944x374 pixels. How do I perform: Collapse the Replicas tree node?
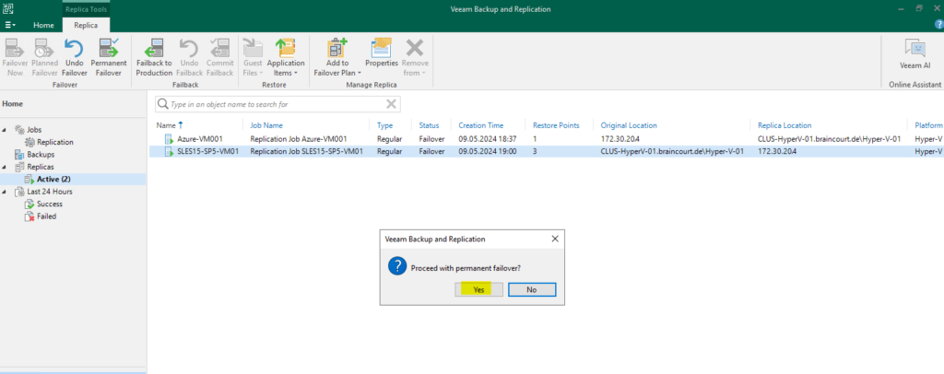coord(5,167)
